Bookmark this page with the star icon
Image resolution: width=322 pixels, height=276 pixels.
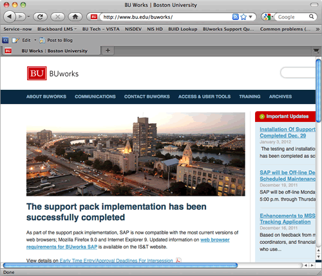pyautogui.click(x=243, y=17)
